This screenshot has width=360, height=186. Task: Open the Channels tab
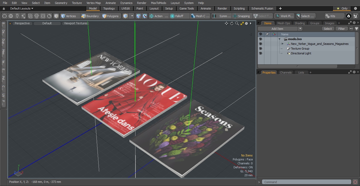coord(286,73)
